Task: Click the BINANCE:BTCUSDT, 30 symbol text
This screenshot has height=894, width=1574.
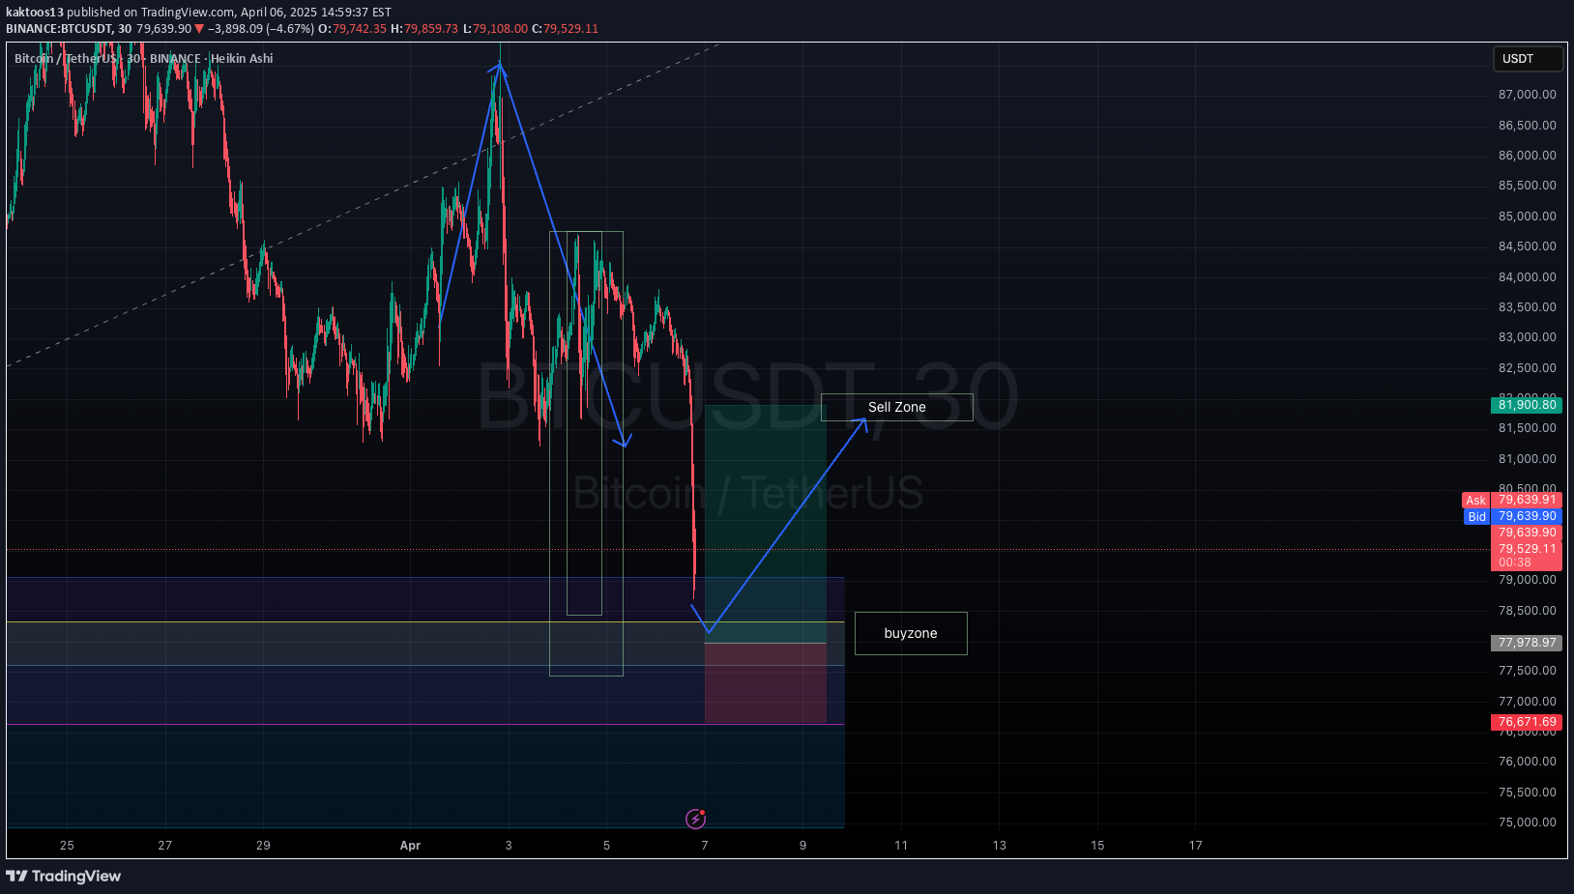Action: tap(69, 29)
